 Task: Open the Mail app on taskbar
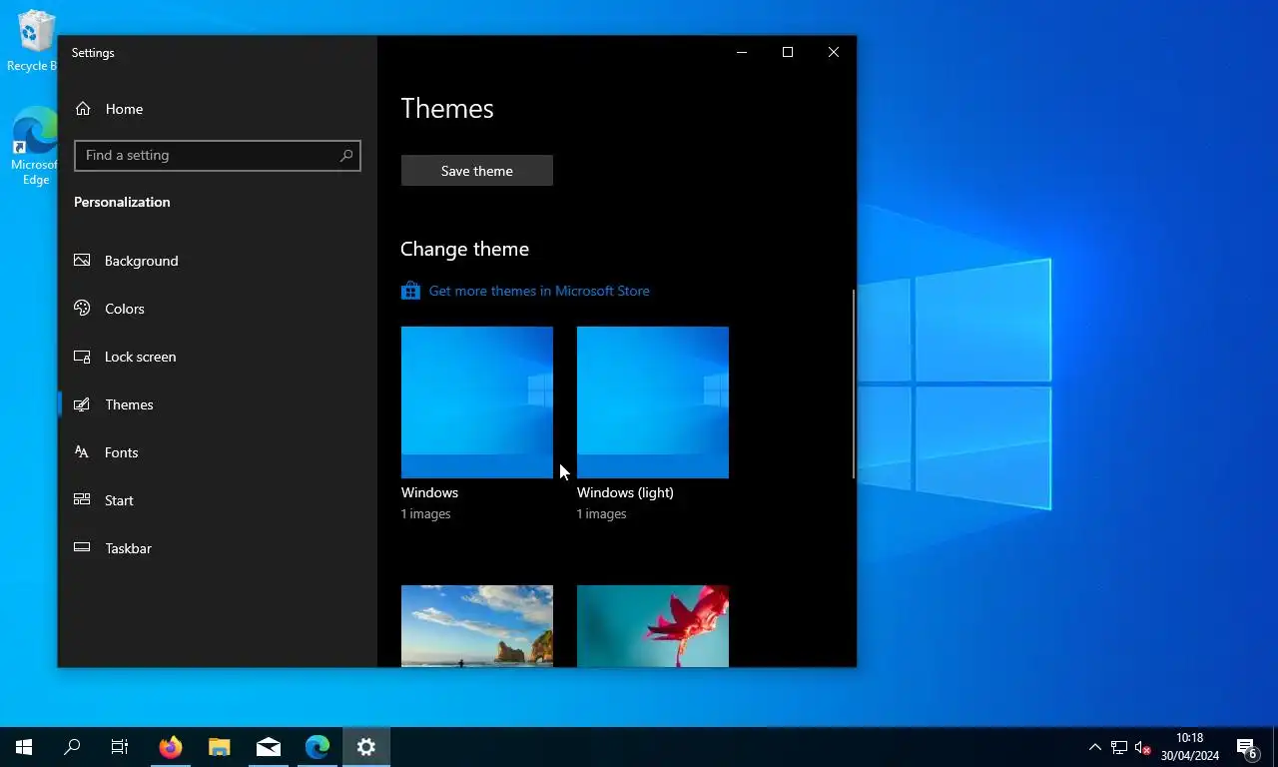(x=269, y=747)
